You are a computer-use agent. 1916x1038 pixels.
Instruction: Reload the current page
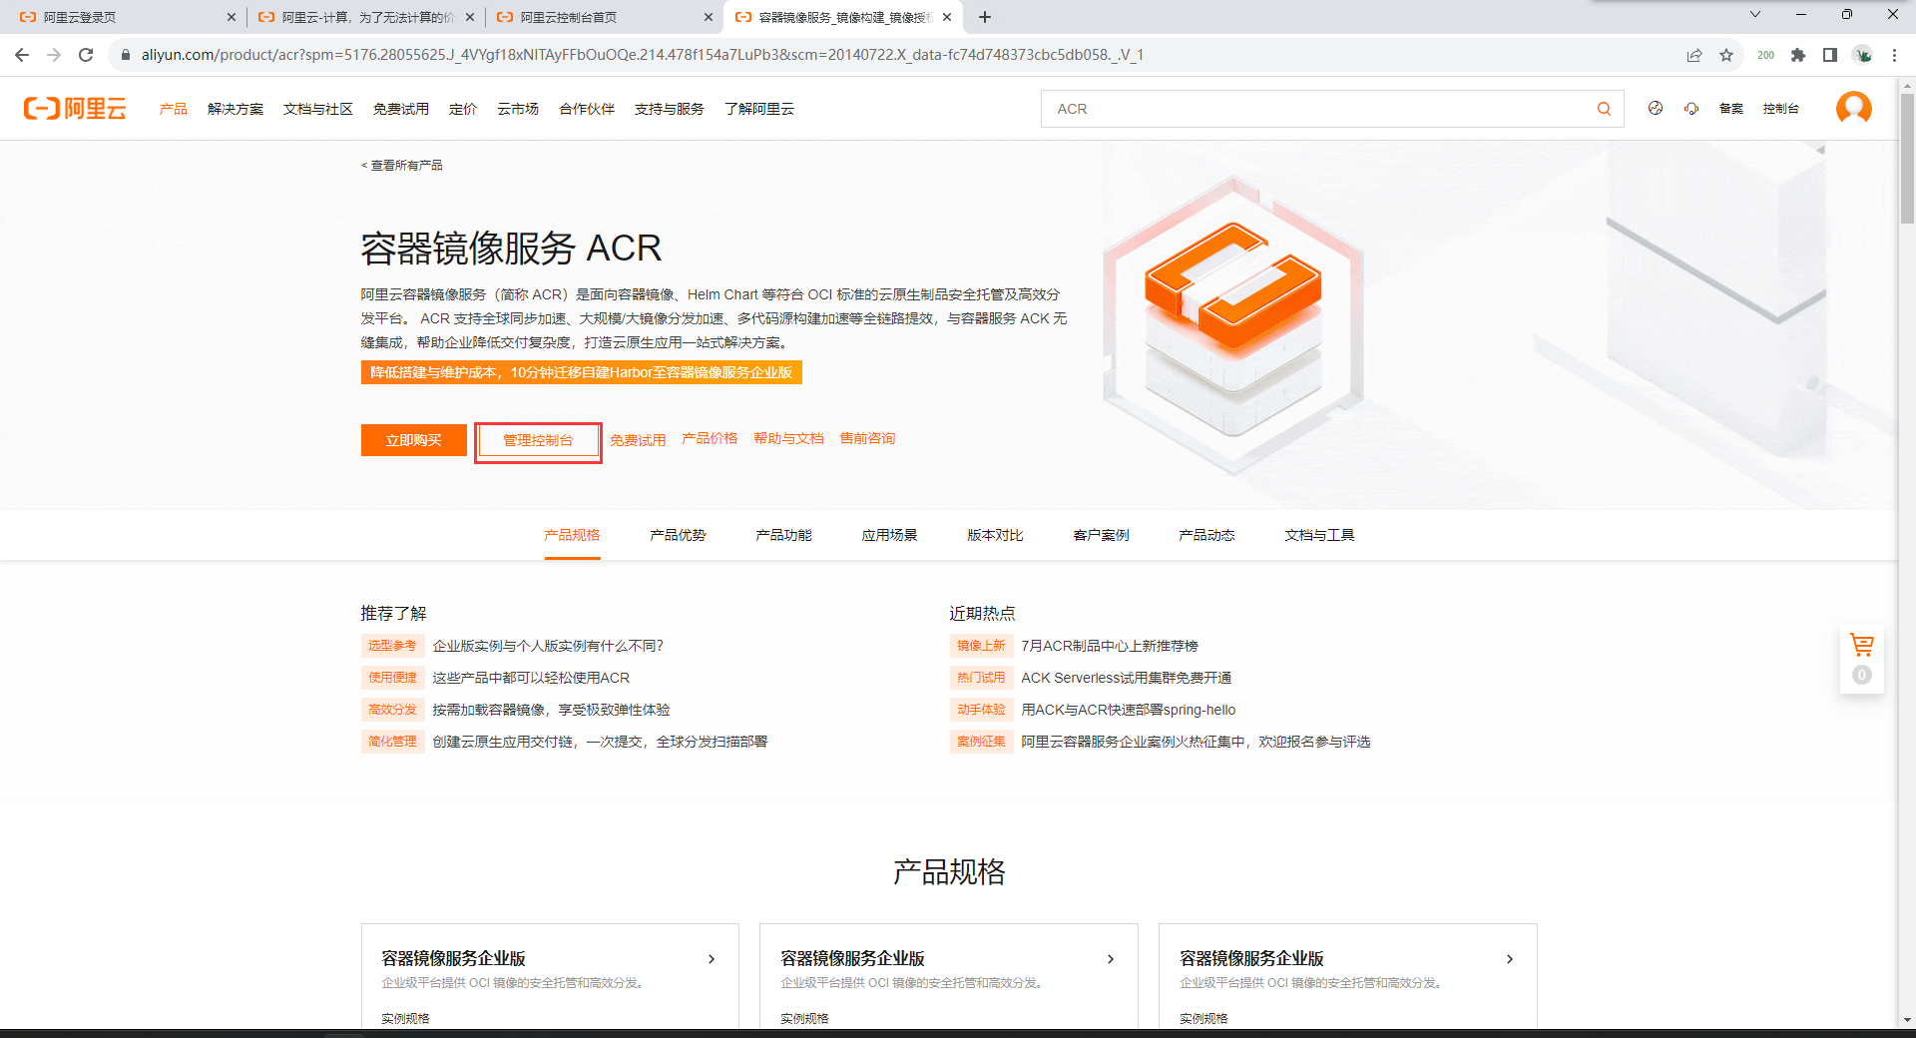pyautogui.click(x=86, y=55)
